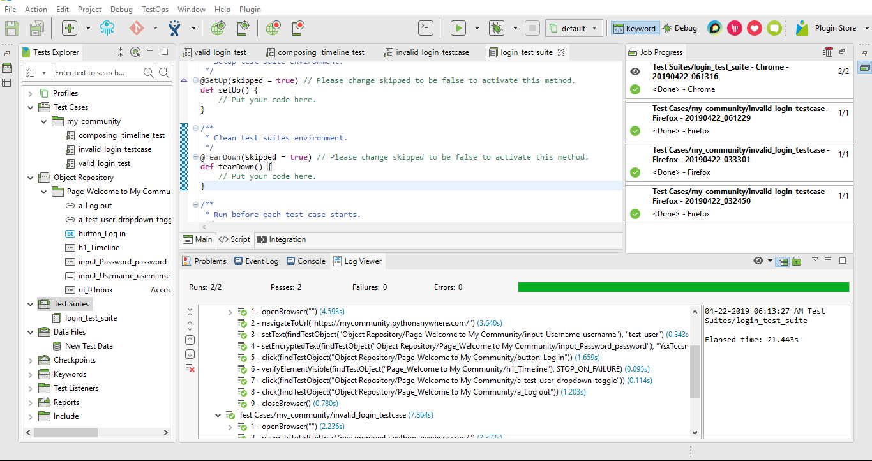
Task: Click the Git icon in the toolbar
Action: tap(137, 28)
